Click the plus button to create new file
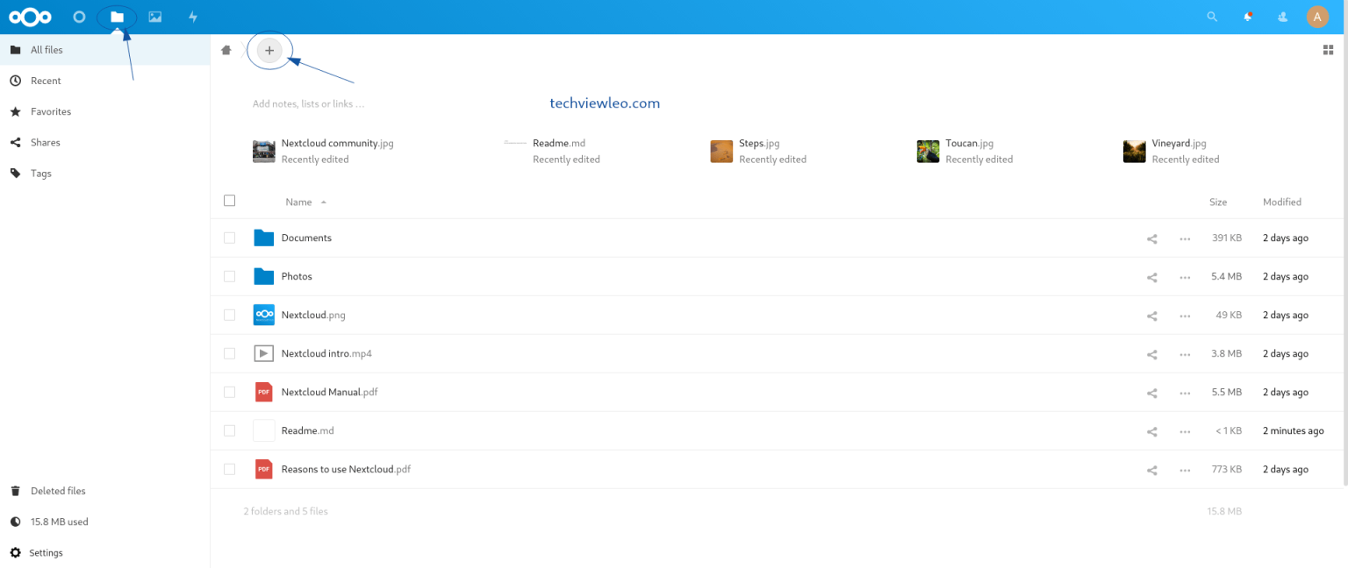The image size is (1348, 568). 269,50
